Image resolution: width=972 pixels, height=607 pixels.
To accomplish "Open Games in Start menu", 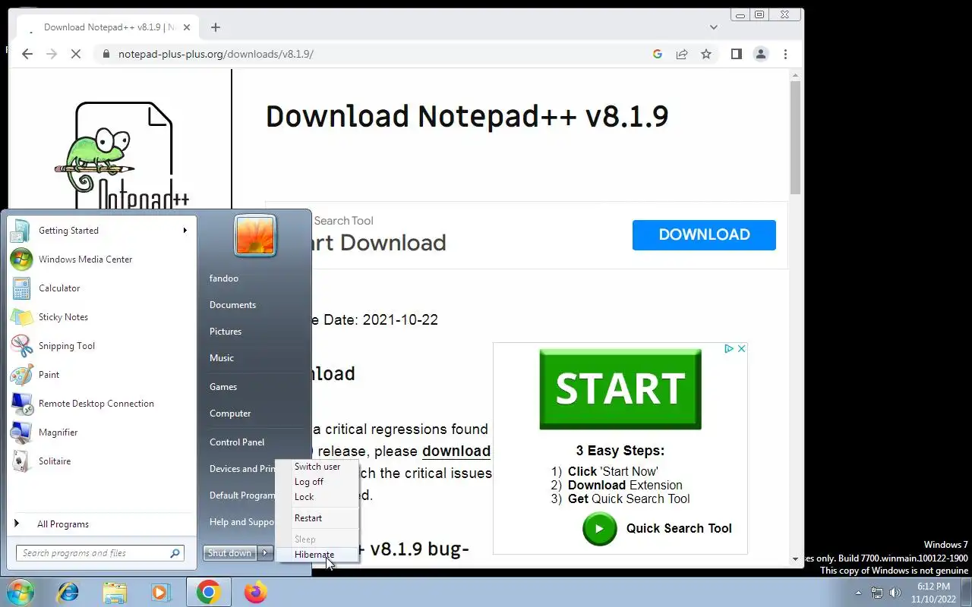I will [x=223, y=387].
